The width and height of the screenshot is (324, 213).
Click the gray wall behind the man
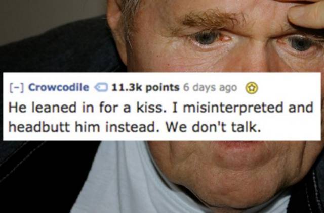click(48, 18)
